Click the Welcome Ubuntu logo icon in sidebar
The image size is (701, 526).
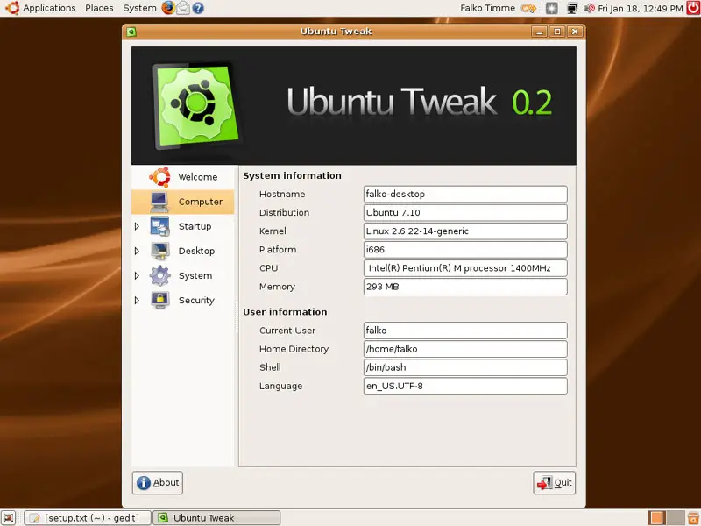point(160,177)
